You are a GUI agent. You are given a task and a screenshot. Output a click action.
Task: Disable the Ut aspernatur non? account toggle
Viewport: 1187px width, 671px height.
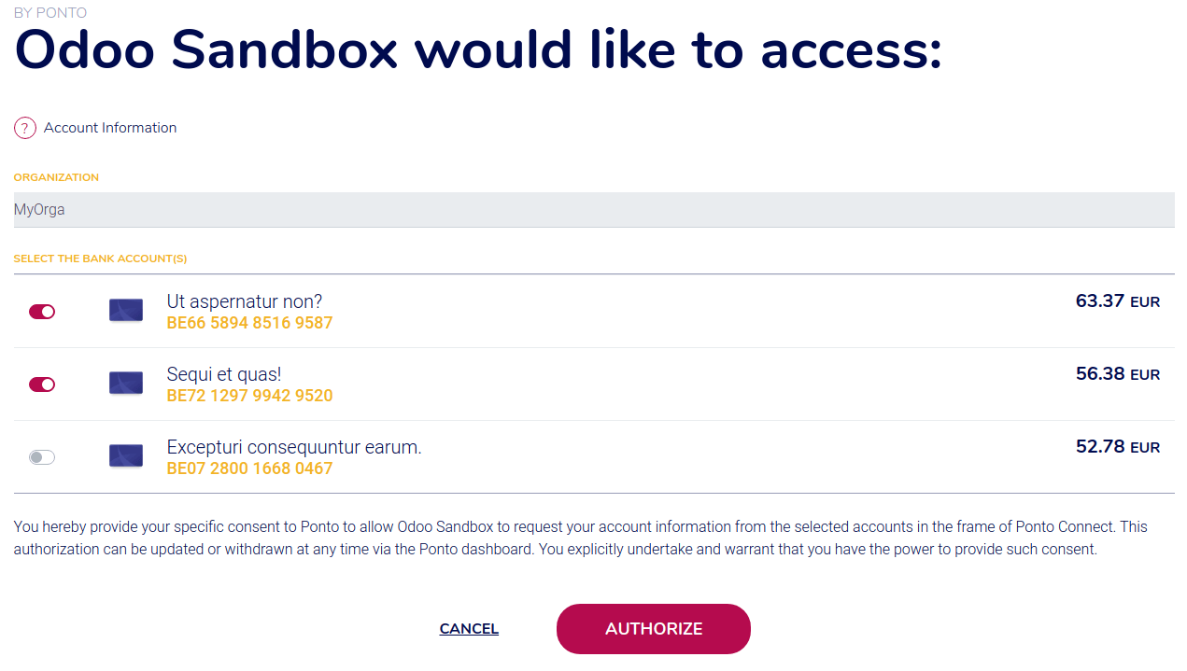point(41,311)
